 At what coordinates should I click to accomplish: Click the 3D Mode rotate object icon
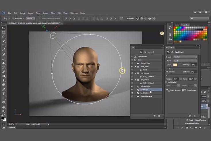(138, 18)
